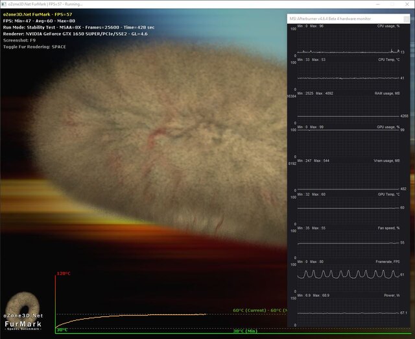Select the GPU Temp graph
This screenshot has width=415, height=339.
(347, 212)
